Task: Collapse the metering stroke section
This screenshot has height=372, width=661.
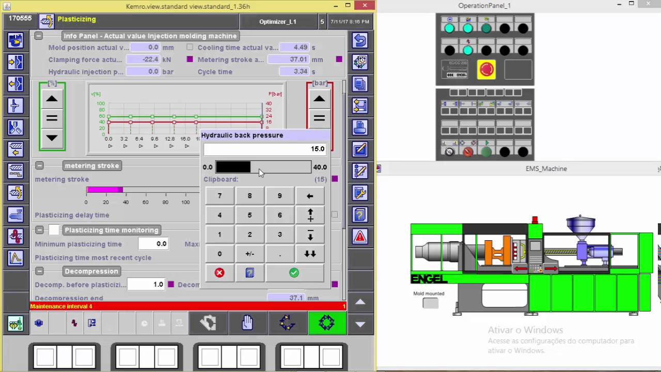Action: click(x=40, y=166)
